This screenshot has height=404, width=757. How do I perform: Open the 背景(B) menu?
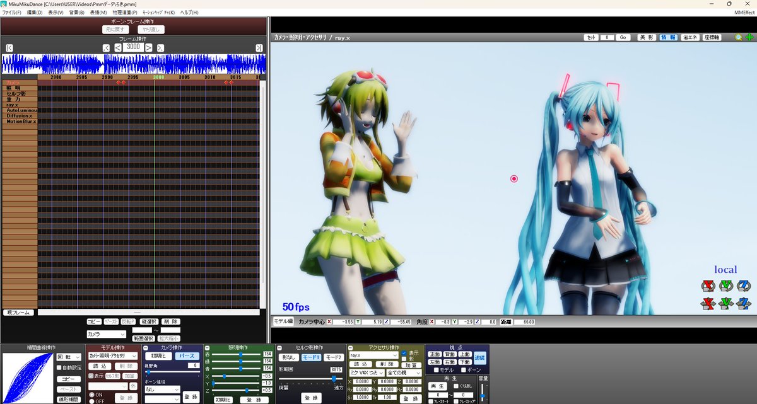click(76, 13)
